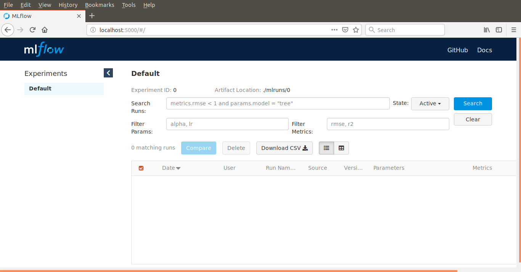521x272 pixels.
Task: Open the Docs link
Action: pos(485,50)
